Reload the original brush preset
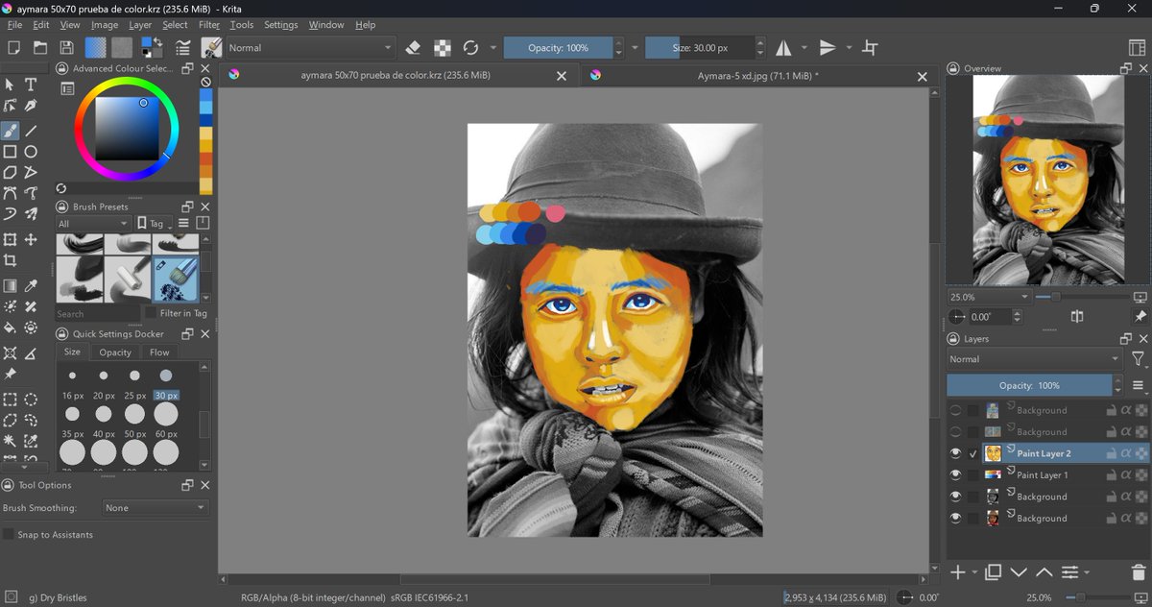This screenshot has width=1152, height=607. point(470,47)
